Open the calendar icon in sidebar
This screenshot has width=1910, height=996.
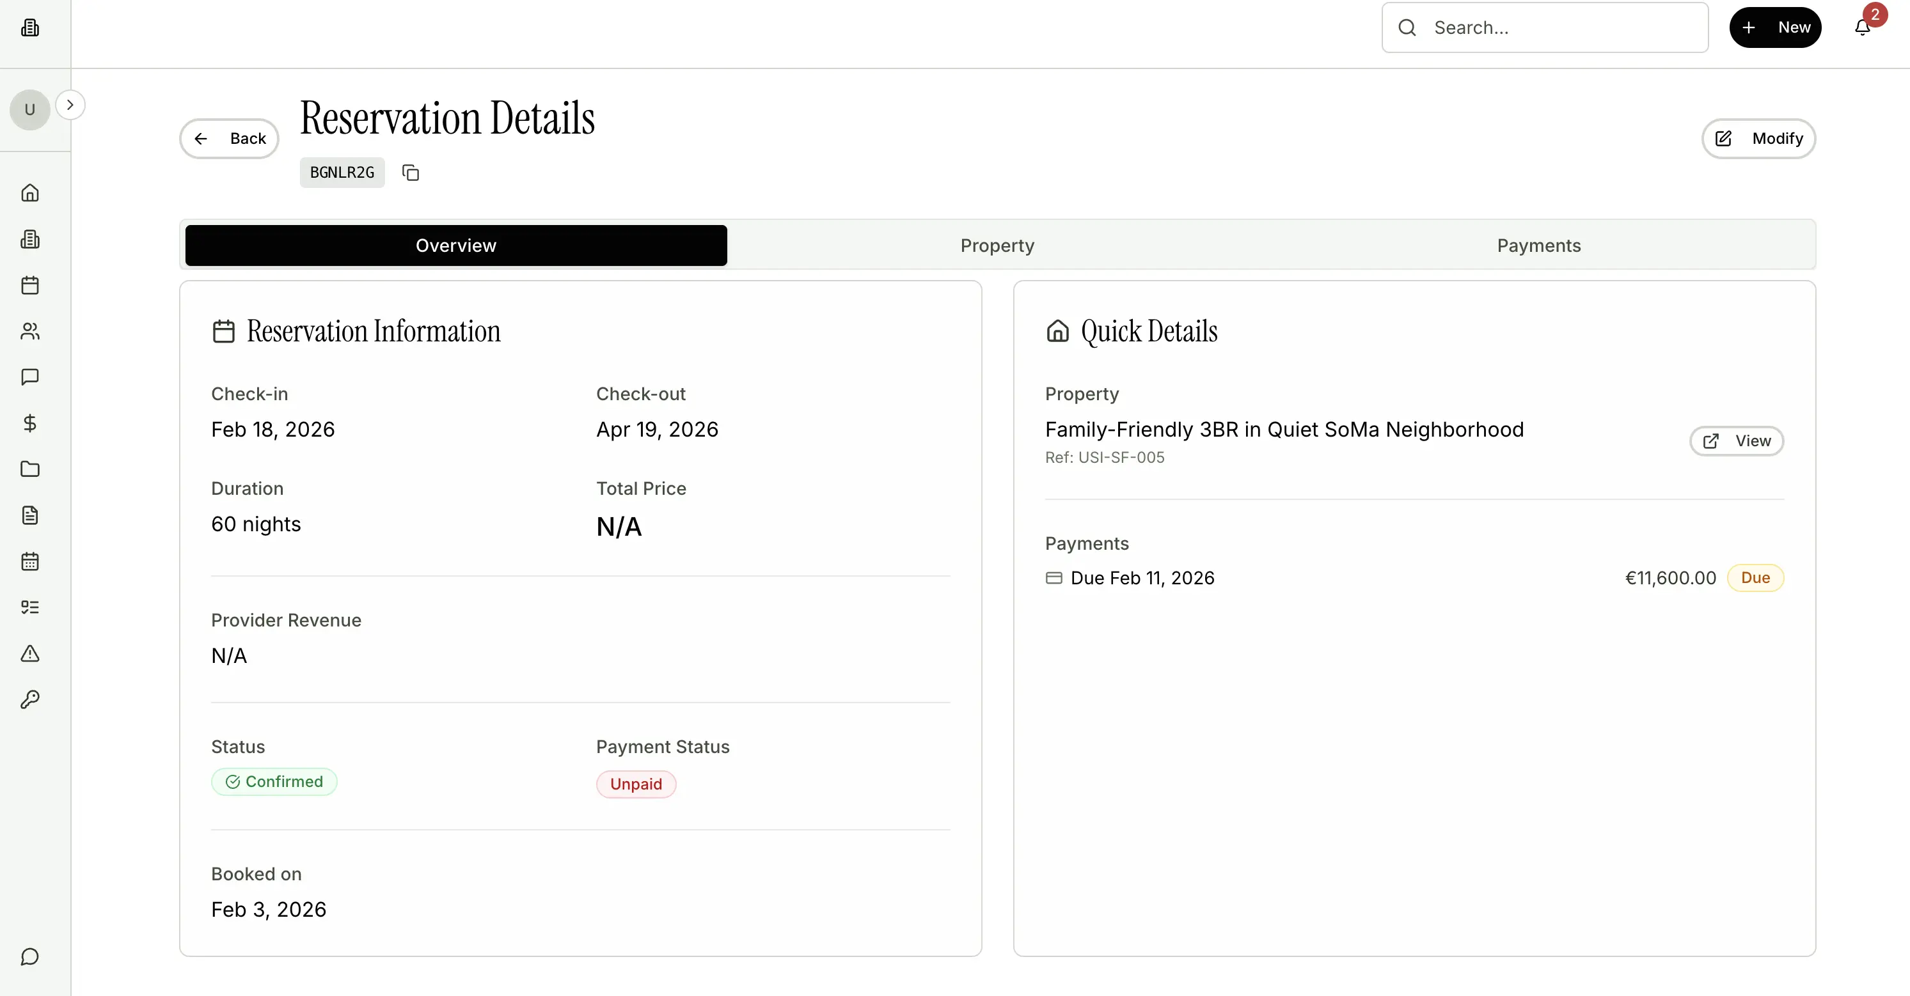pyautogui.click(x=29, y=285)
